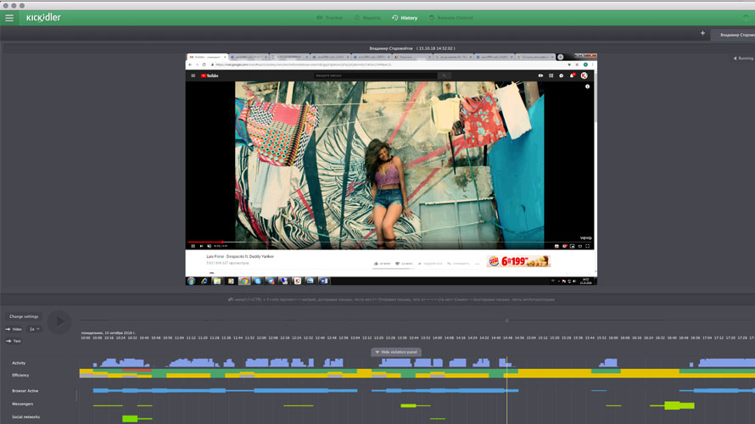Open the 1x playback speed dropdown
The width and height of the screenshot is (755, 424).
tap(34, 329)
